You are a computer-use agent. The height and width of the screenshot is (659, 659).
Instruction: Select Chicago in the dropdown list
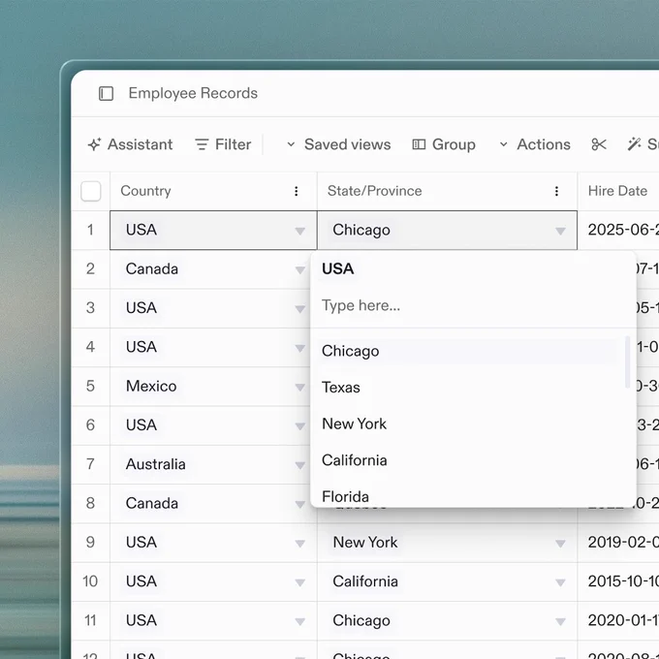click(470, 351)
